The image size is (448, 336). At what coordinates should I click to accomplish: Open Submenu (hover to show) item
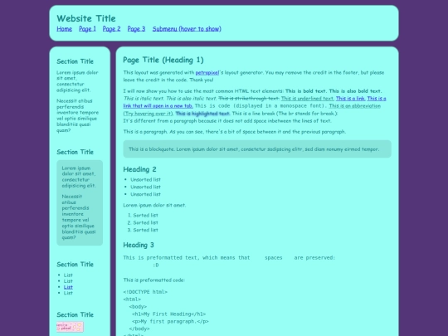187,29
